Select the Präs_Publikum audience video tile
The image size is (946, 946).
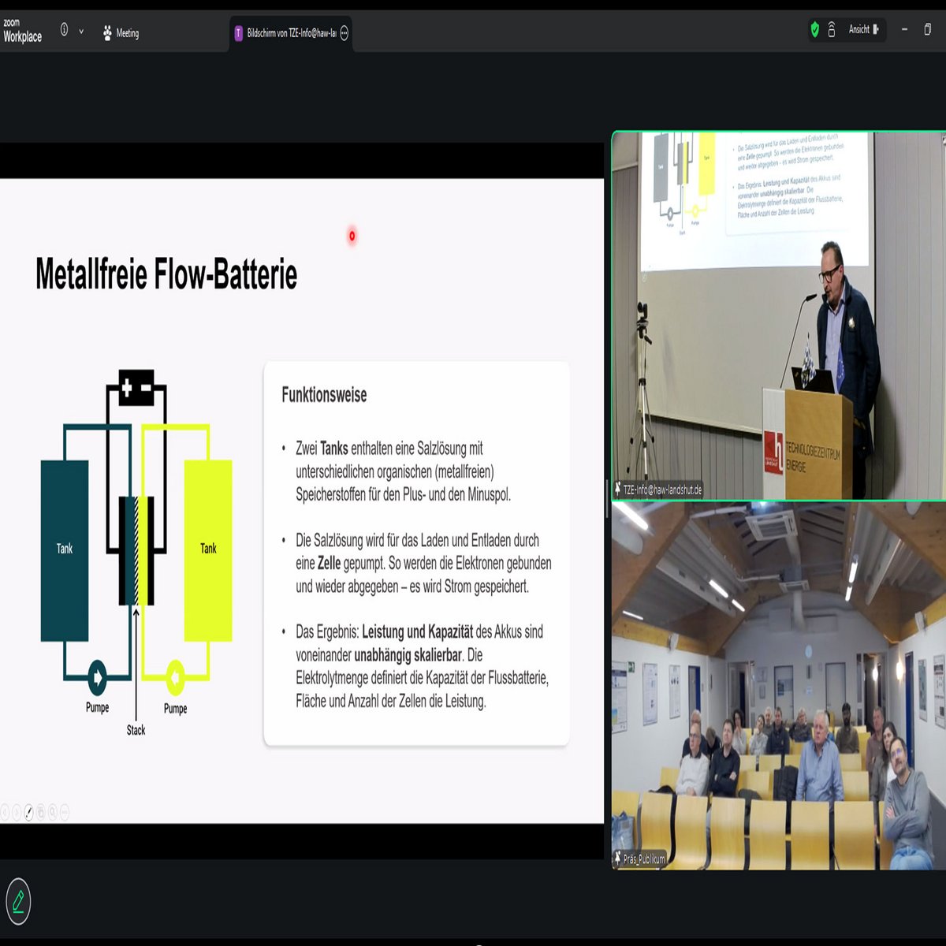(778, 686)
